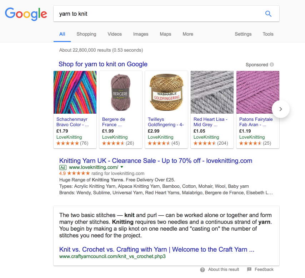This screenshot has height=278, width=305.
Task: Click Shop for yarn to knit on Google
Action: 103,64
